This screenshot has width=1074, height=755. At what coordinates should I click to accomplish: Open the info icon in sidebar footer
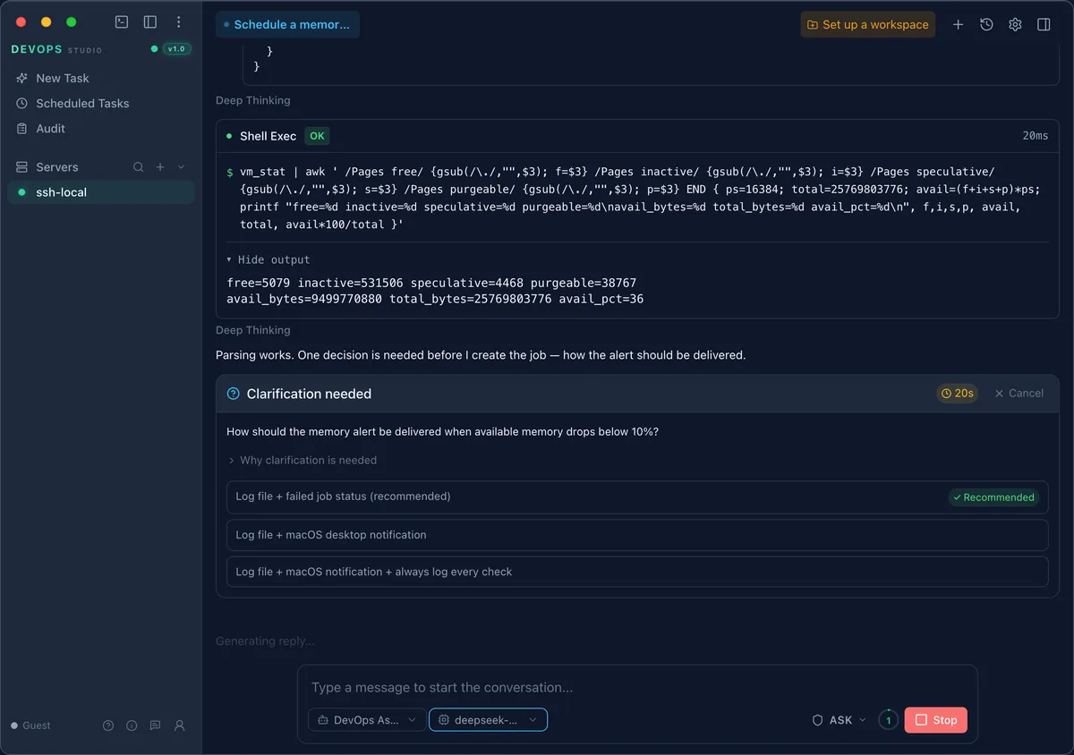pos(132,725)
